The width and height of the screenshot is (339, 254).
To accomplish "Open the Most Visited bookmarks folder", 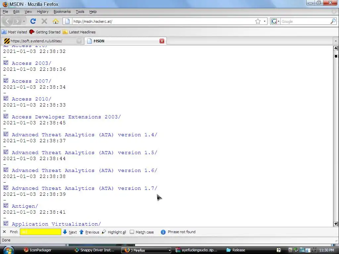I will [x=14, y=32].
